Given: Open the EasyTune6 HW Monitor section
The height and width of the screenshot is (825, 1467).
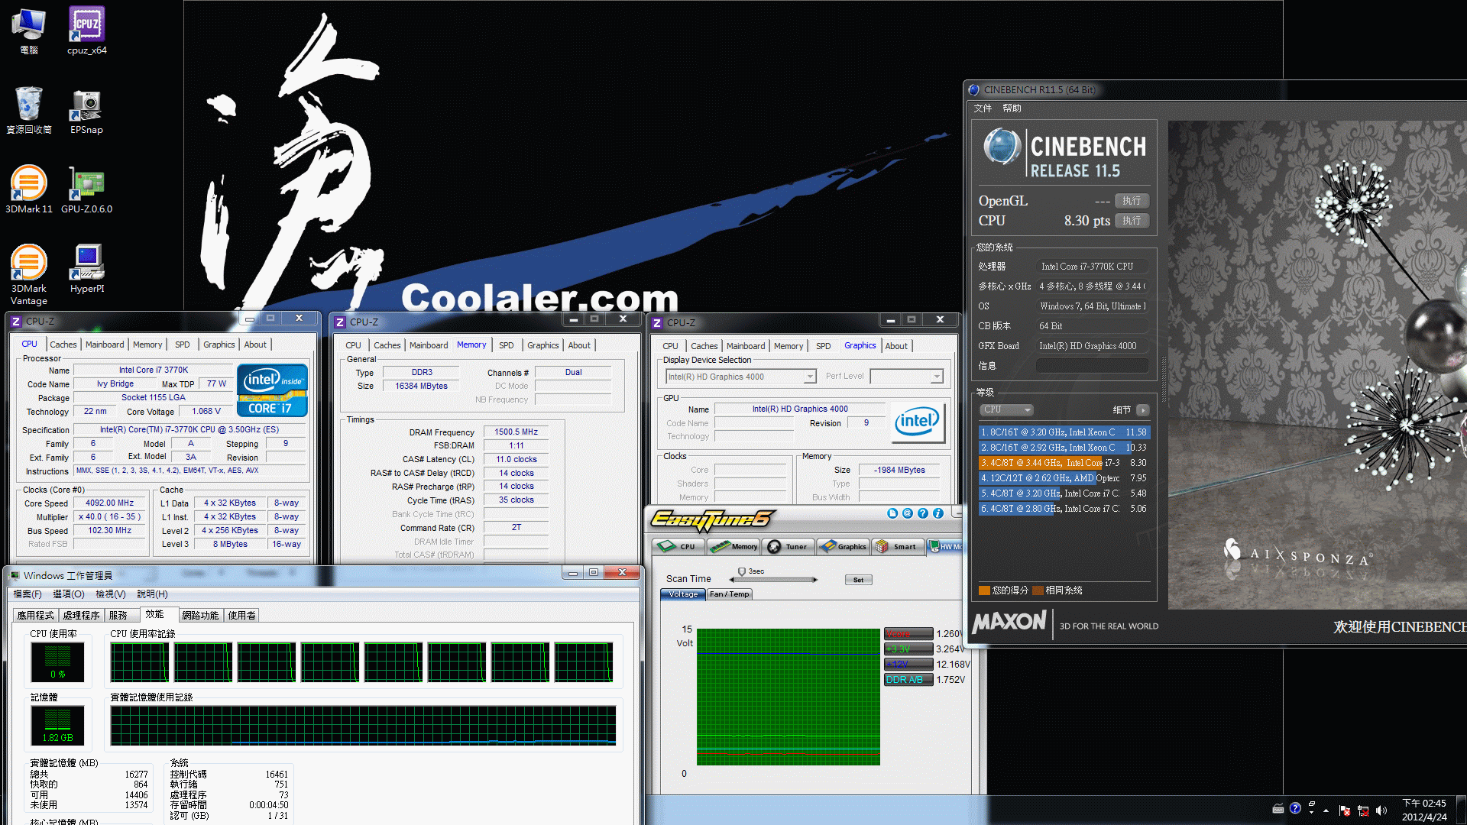Looking at the screenshot, I should tap(946, 546).
